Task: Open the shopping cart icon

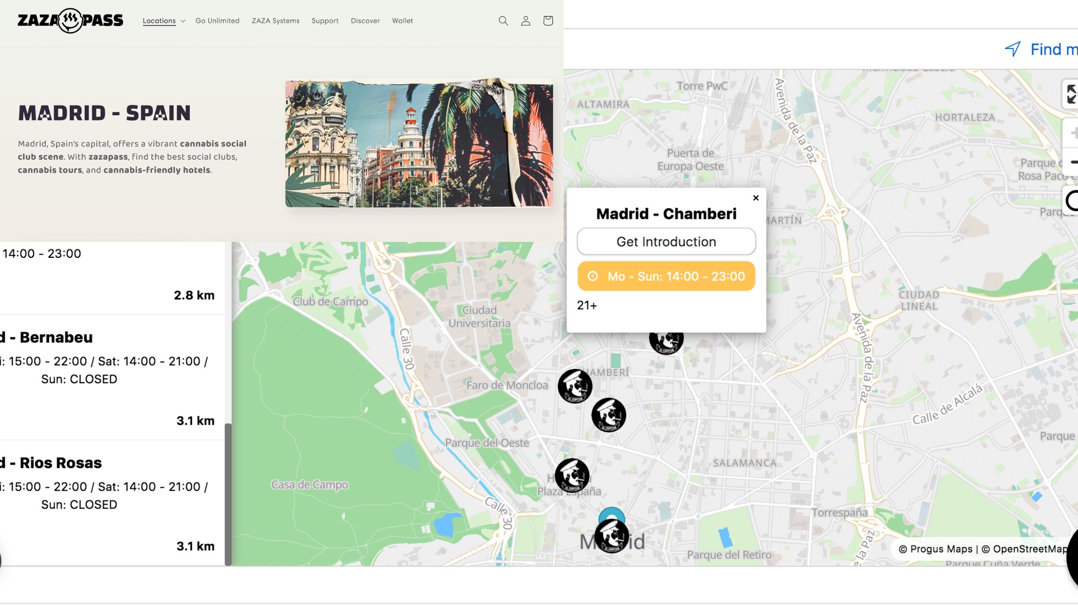Action: tap(548, 21)
